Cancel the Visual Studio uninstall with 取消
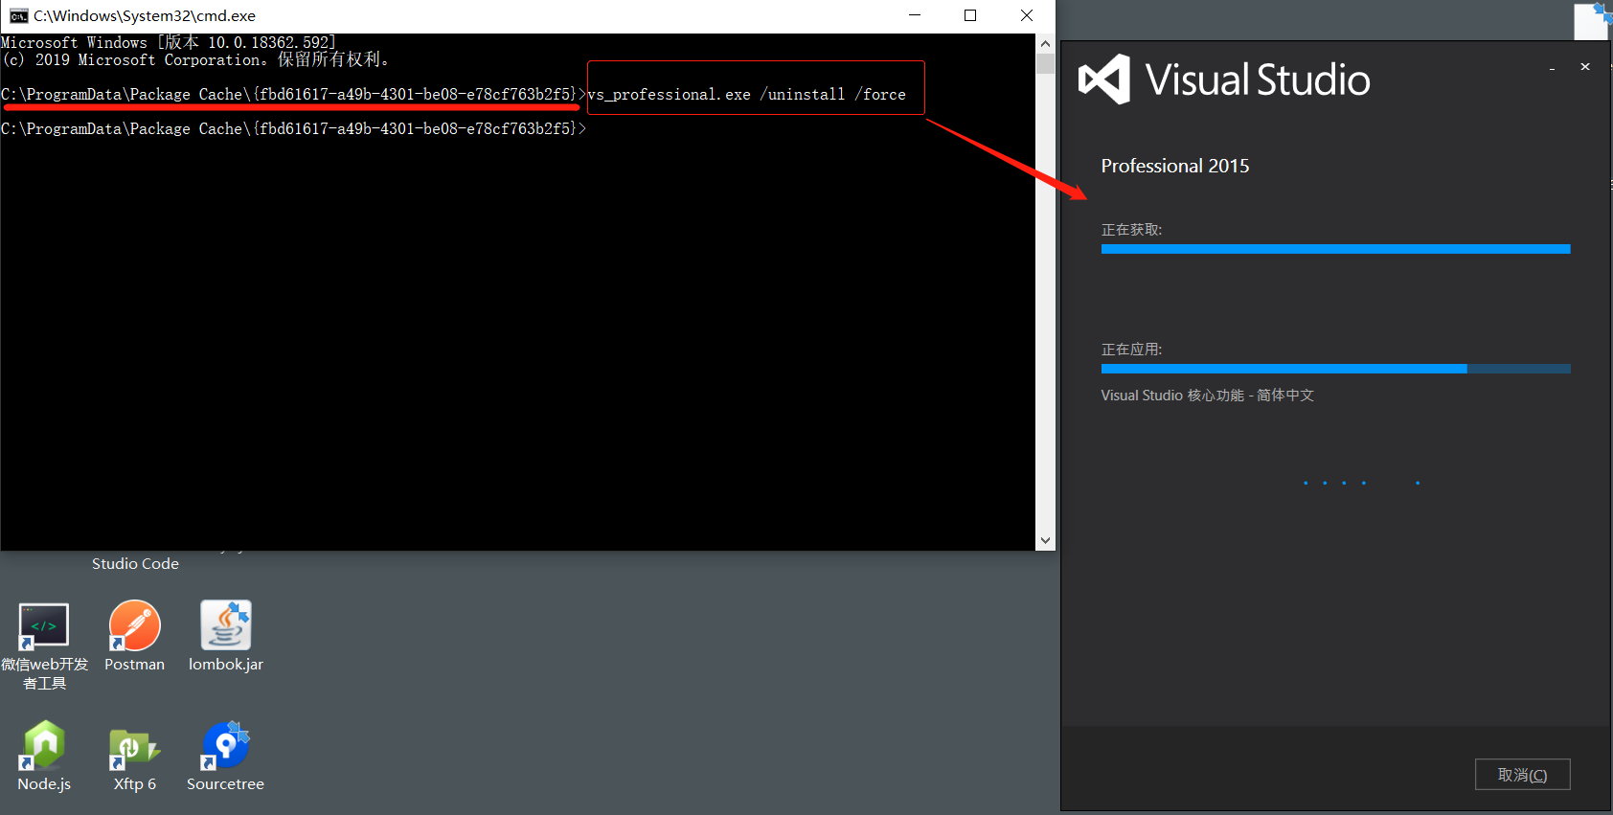 click(1522, 775)
